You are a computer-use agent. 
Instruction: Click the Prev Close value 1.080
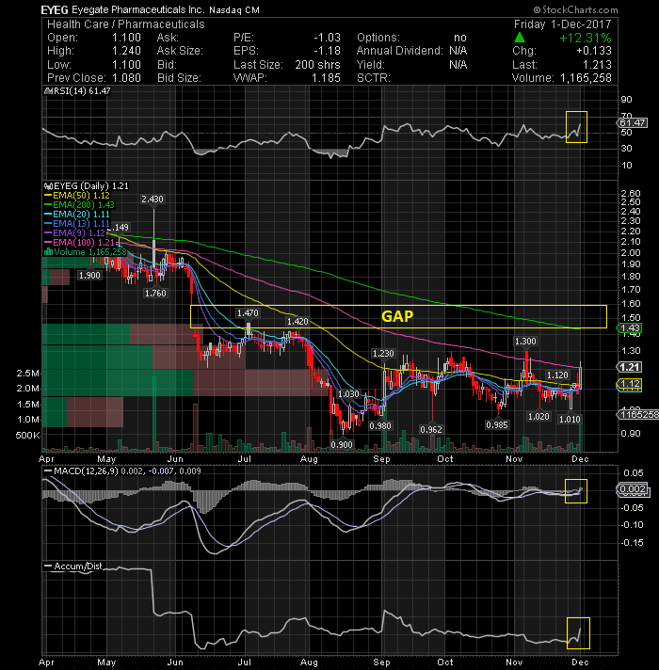(x=126, y=78)
